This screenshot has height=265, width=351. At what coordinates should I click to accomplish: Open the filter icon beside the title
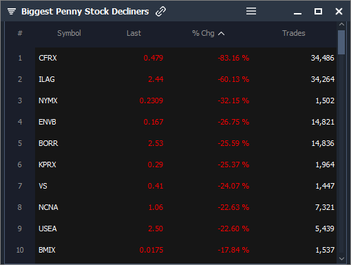pos(12,11)
